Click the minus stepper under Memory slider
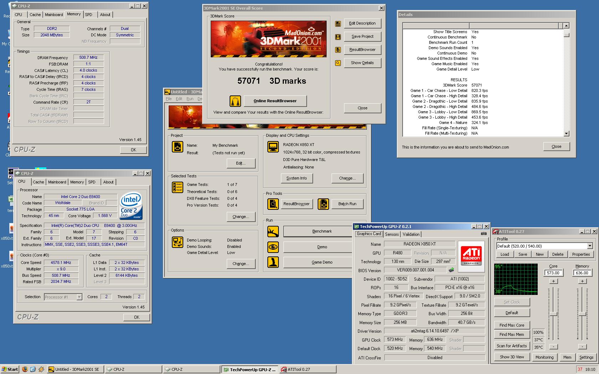Image resolution: width=599 pixels, height=374 pixels. click(582, 347)
